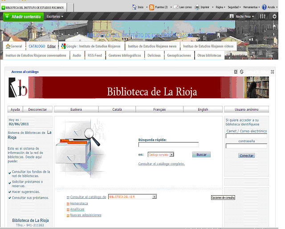Click Consultar el catálogo completo link
This screenshot has height=229, width=285.
pos(162,164)
